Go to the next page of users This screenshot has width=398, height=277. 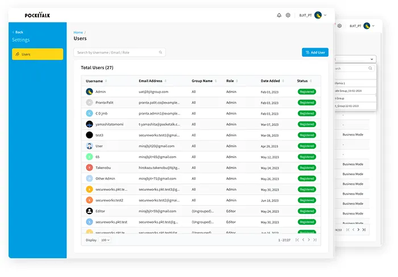pyautogui.click(x=309, y=240)
